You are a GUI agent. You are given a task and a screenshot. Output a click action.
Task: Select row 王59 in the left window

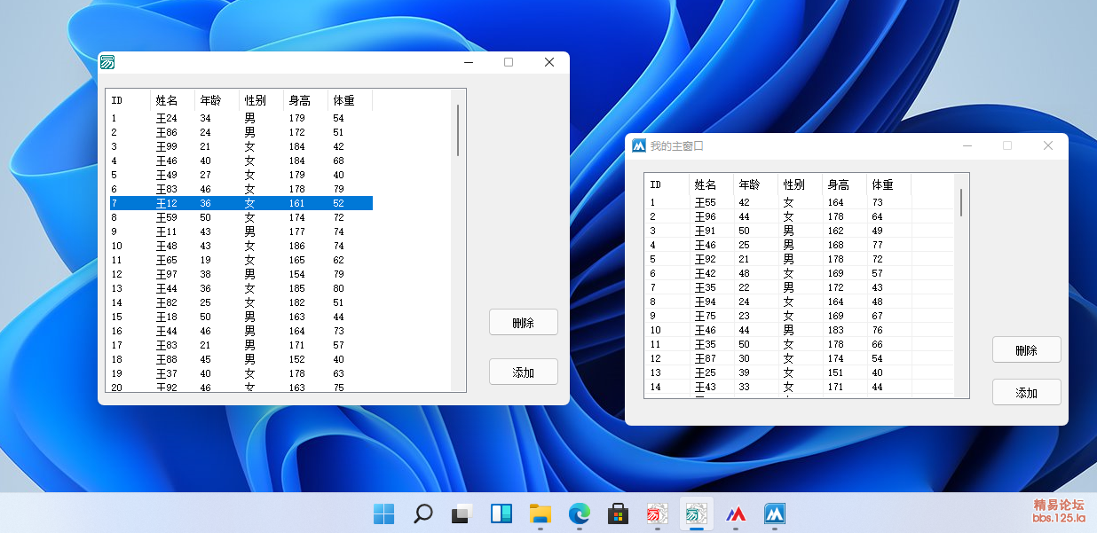pyautogui.click(x=240, y=217)
